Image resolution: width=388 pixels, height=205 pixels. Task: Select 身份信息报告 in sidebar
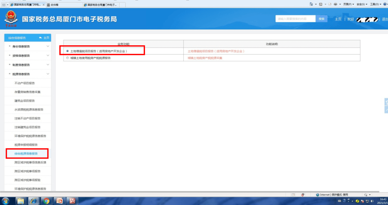click(x=21, y=46)
